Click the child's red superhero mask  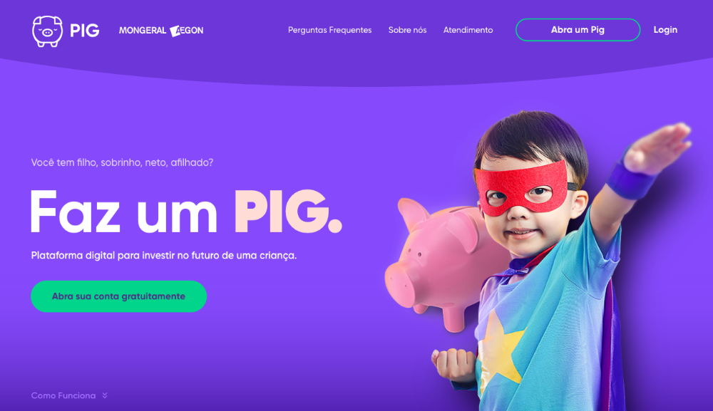521,187
